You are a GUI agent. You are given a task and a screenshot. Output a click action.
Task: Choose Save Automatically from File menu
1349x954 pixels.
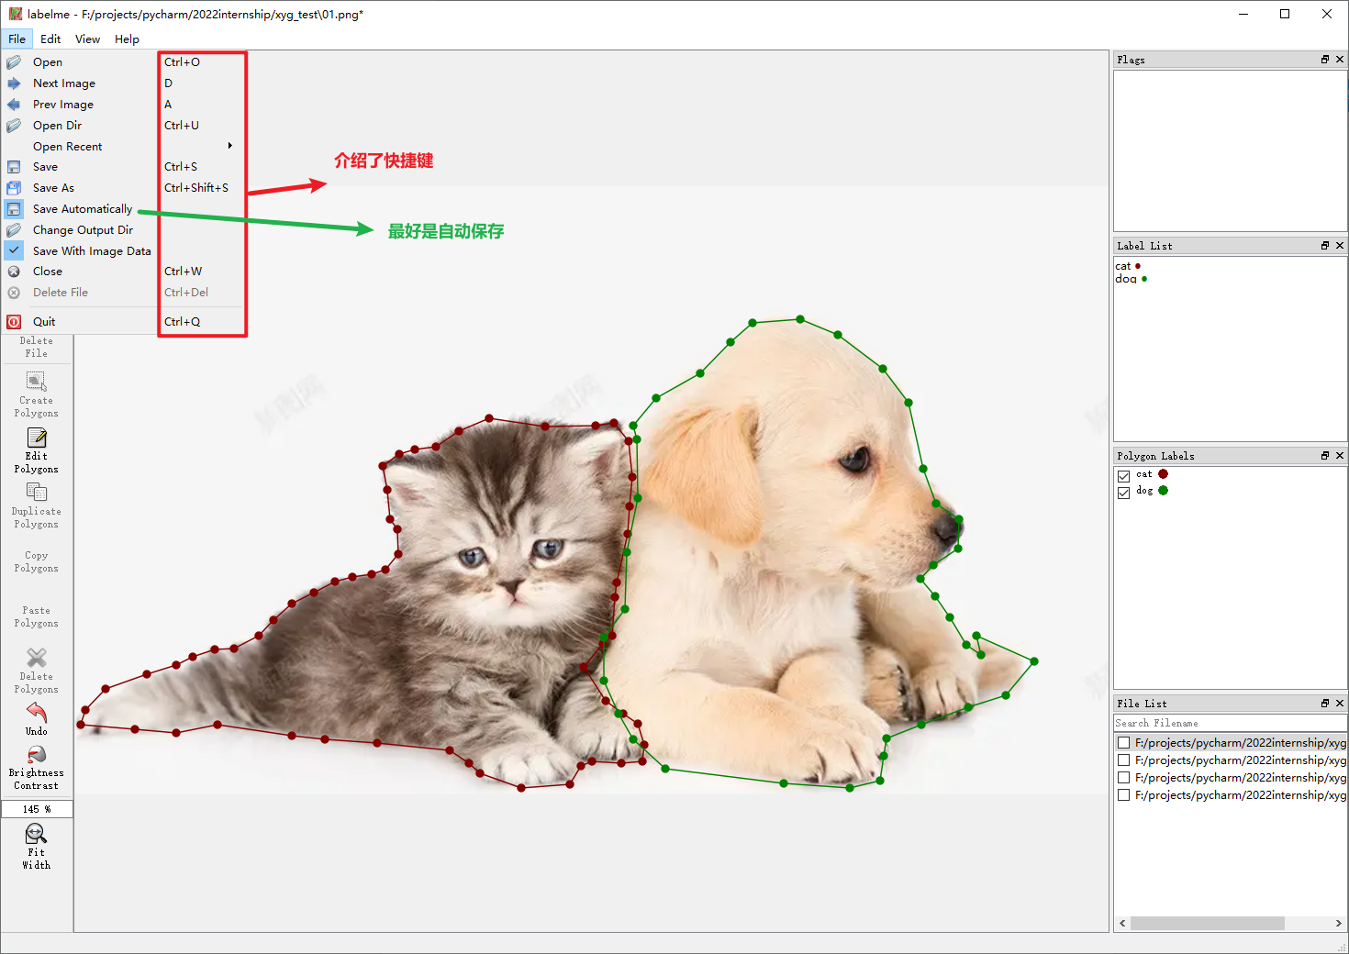83,209
